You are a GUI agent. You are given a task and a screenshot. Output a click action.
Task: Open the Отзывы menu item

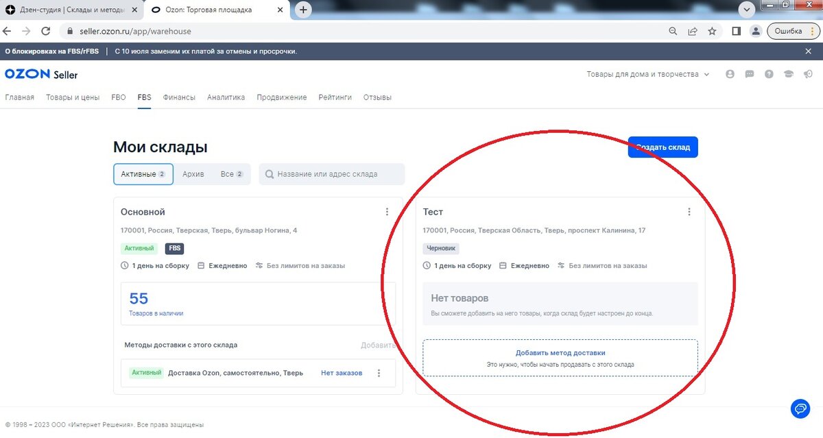[377, 97]
